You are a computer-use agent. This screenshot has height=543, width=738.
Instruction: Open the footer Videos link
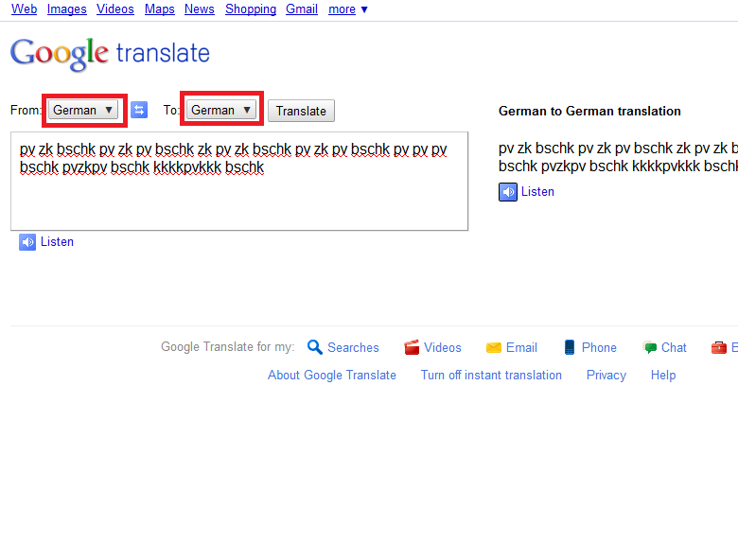click(x=443, y=348)
